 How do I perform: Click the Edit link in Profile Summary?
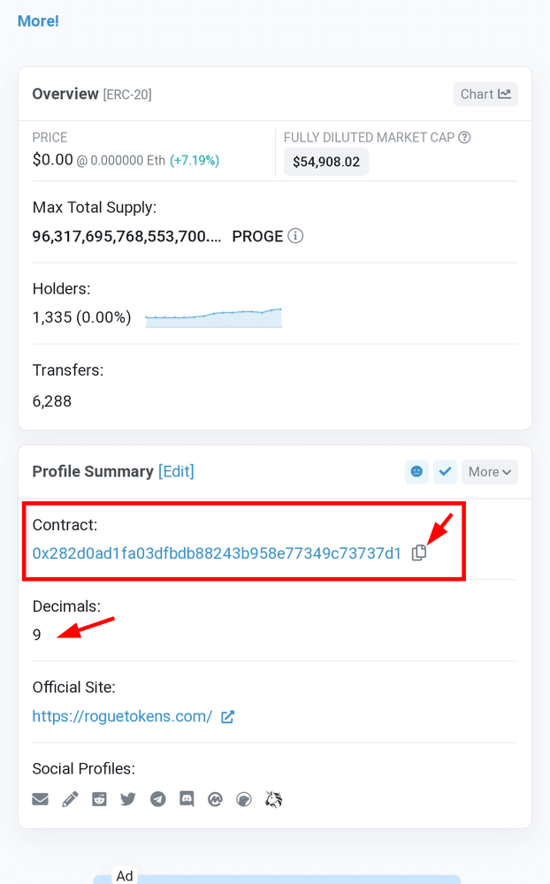(x=176, y=471)
